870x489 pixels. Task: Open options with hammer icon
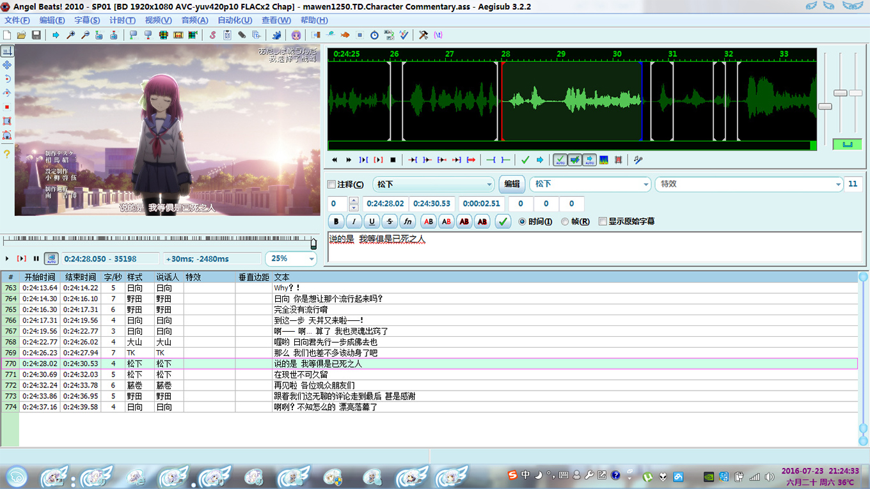423,35
